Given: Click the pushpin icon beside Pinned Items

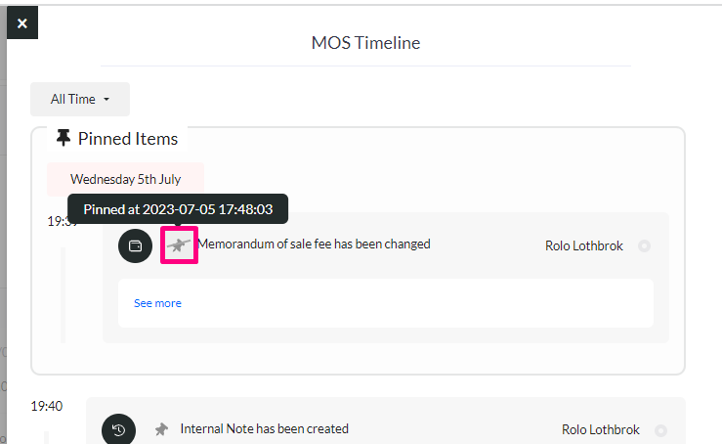Looking at the screenshot, I should tap(64, 138).
